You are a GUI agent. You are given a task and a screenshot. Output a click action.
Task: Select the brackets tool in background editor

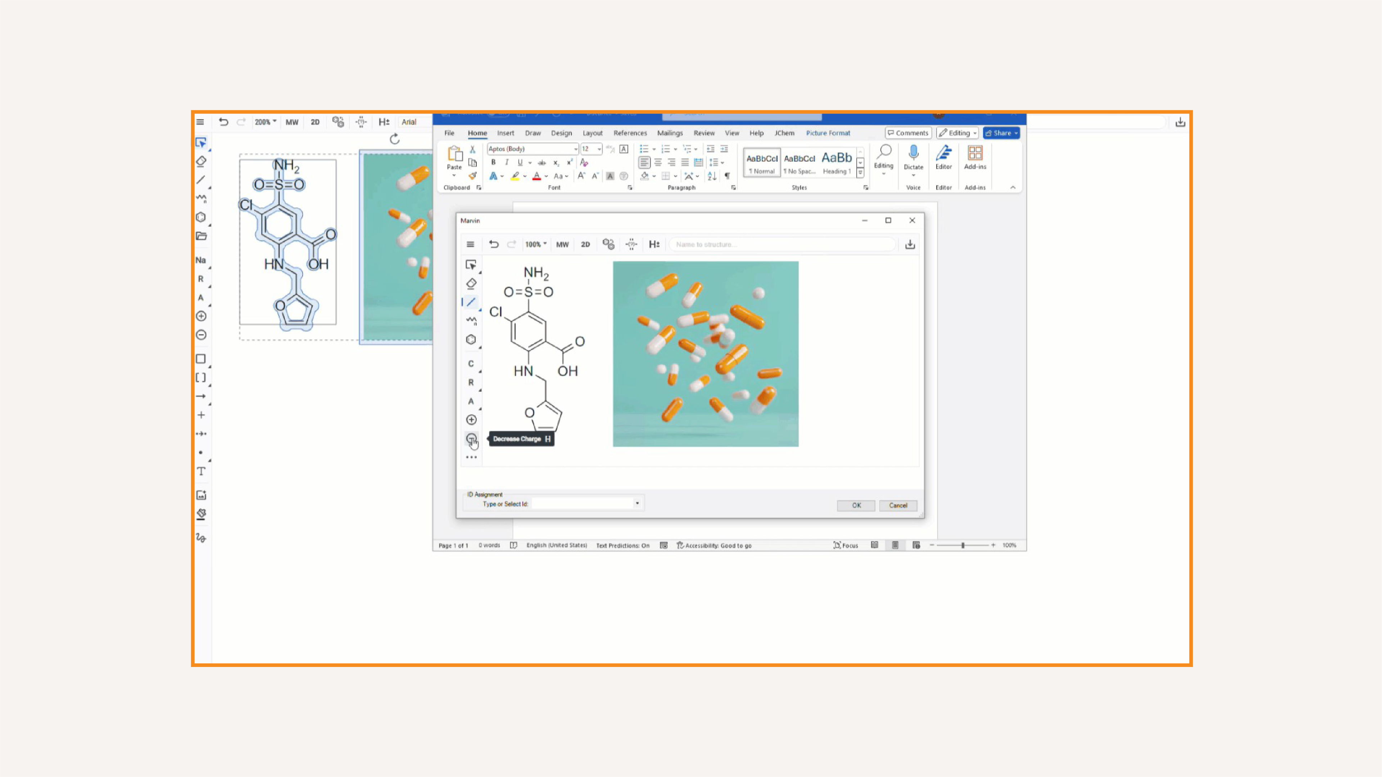(201, 378)
